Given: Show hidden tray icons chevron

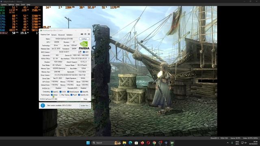Looking at the screenshot, I should (x=227, y=143).
